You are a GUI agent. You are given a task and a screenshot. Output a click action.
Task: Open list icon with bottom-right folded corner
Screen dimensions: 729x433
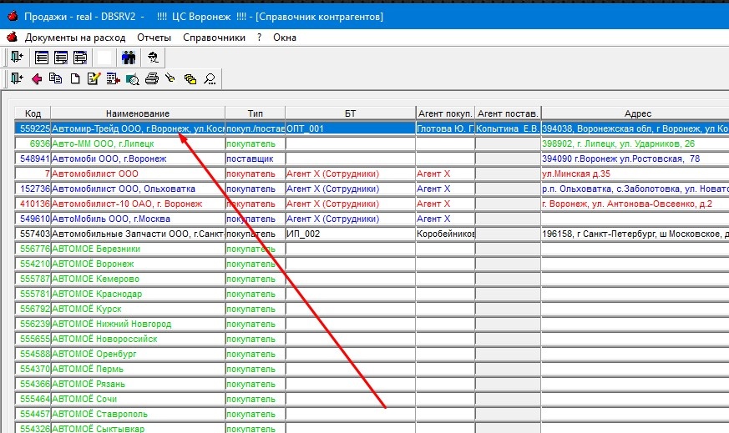tap(61, 57)
